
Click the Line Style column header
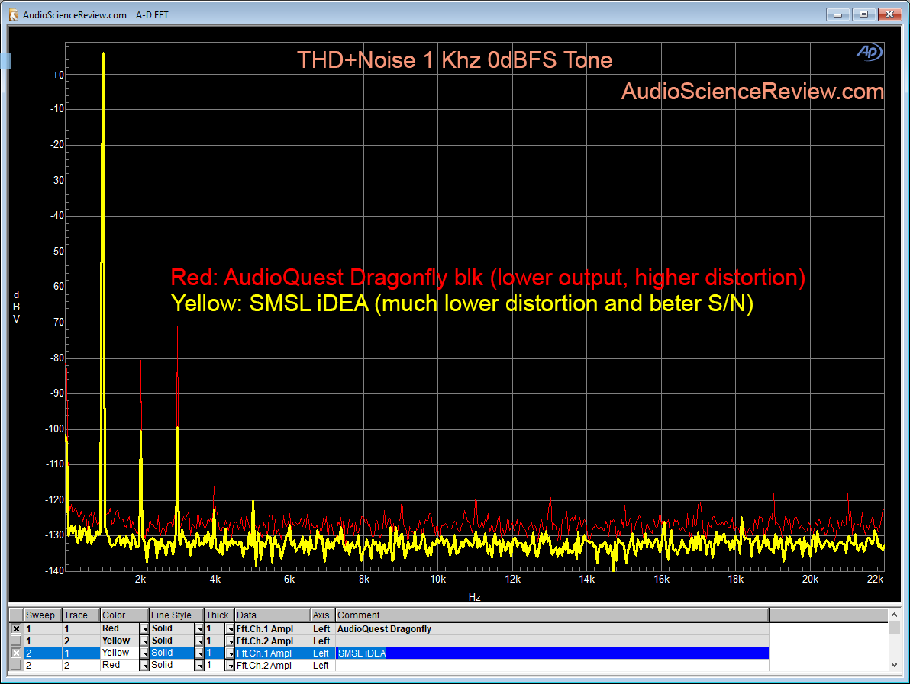[x=176, y=615]
